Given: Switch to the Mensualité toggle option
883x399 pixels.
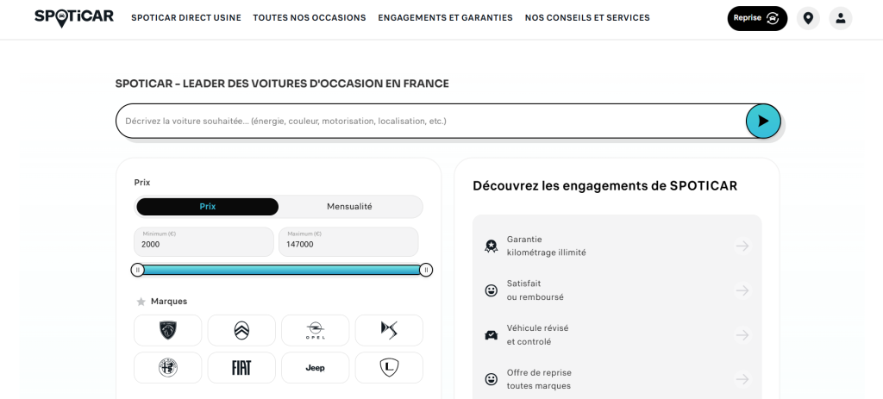Looking at the screenshot, I should coord(350,207).
